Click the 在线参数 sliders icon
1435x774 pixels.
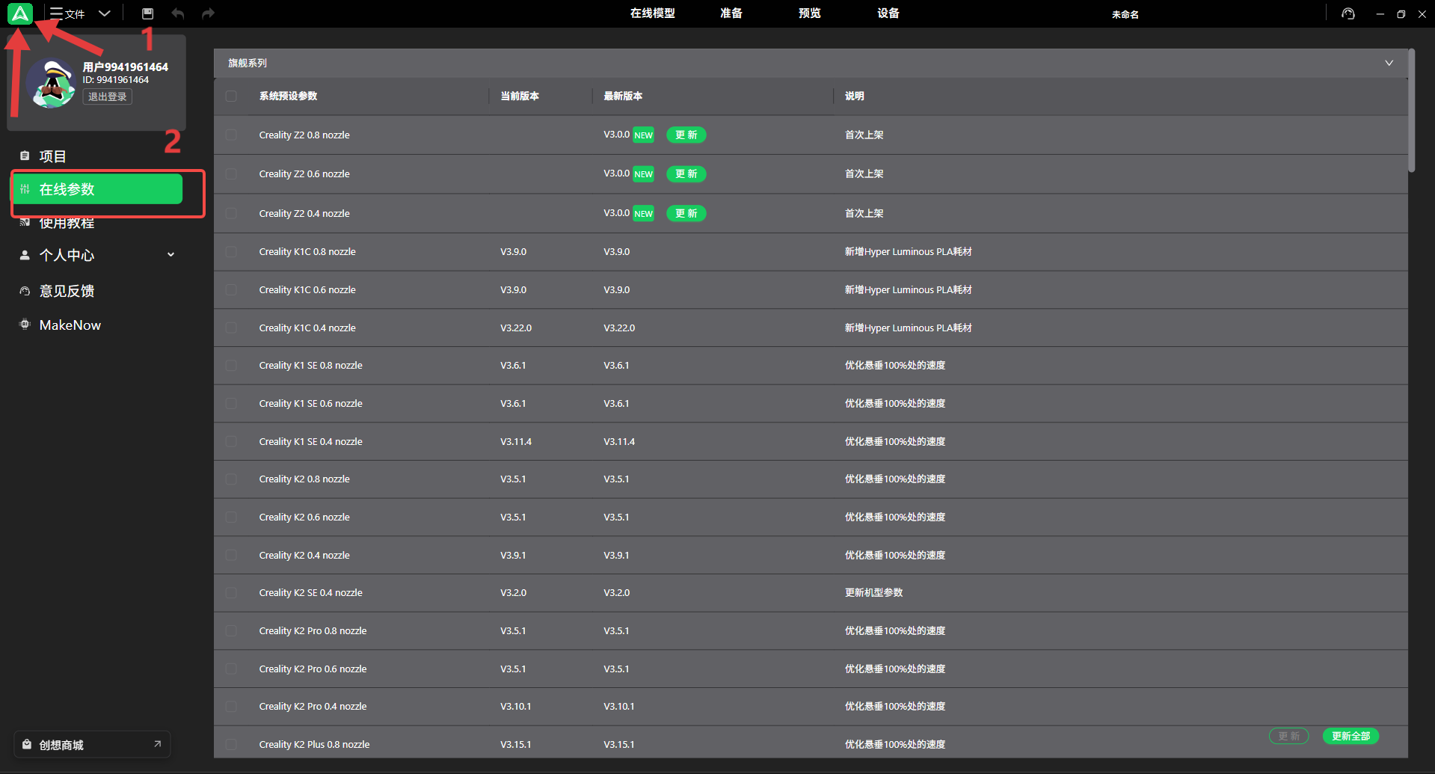[25, 189]
